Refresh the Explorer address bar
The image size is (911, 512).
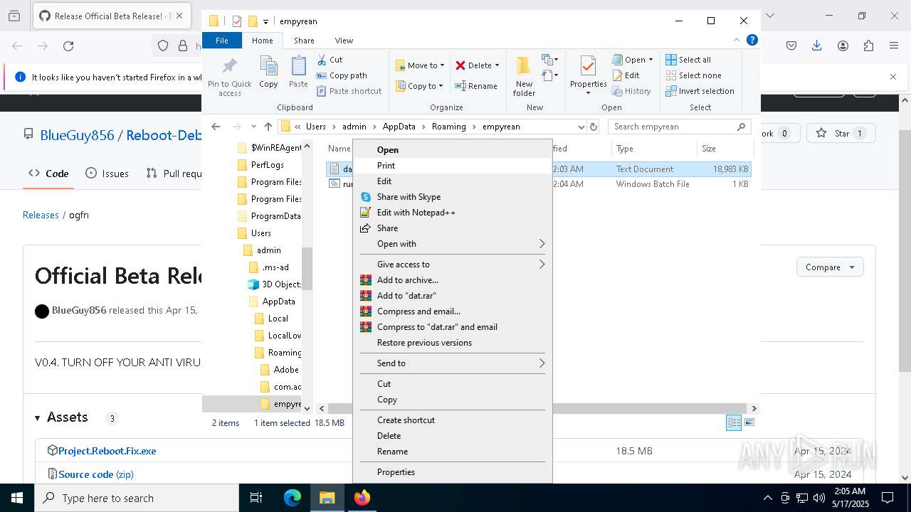click(594, 127)
